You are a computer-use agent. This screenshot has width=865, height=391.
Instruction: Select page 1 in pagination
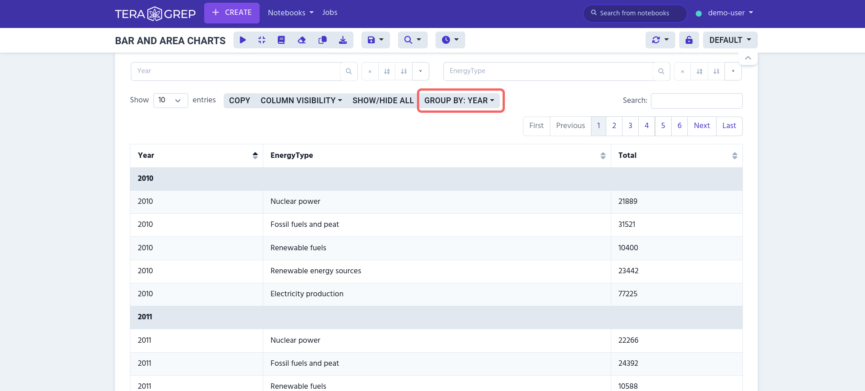(x=599, y=126)
